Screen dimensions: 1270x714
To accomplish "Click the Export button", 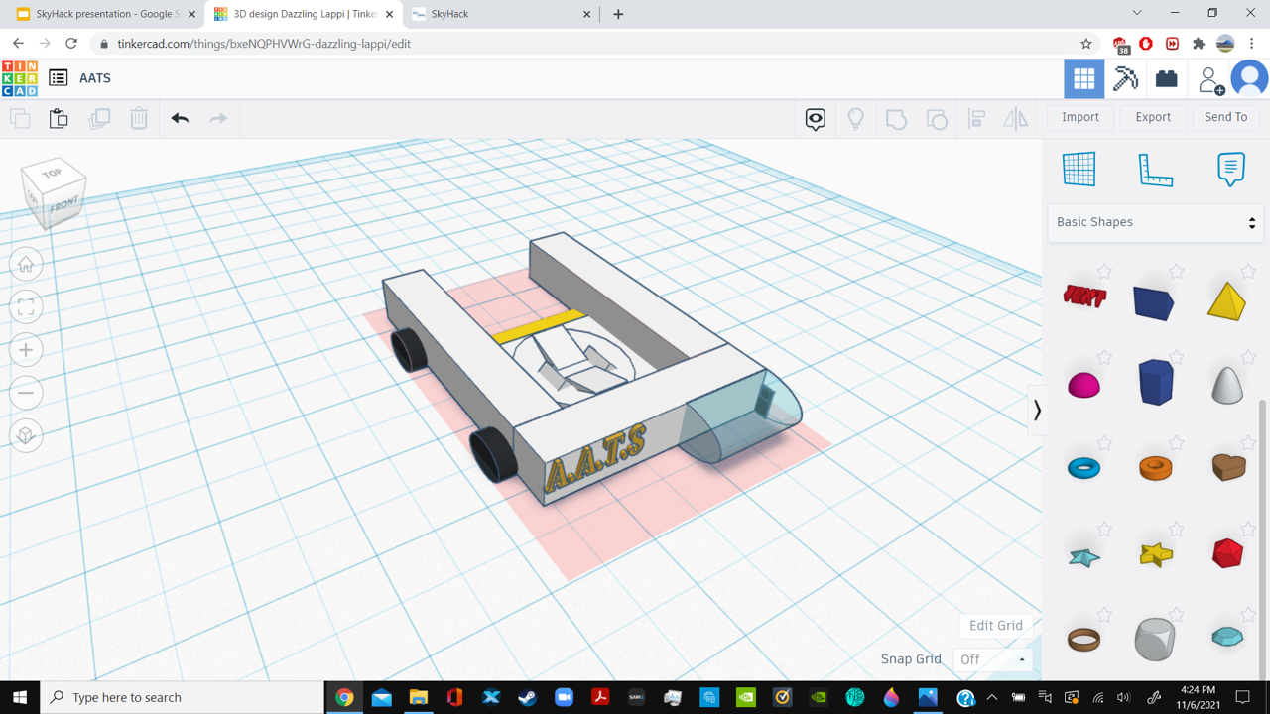I will 1153,117.
